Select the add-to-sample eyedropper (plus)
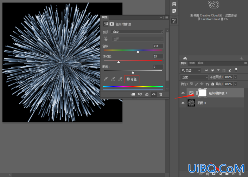Screen dimensions: 248x177 (113, 79)
